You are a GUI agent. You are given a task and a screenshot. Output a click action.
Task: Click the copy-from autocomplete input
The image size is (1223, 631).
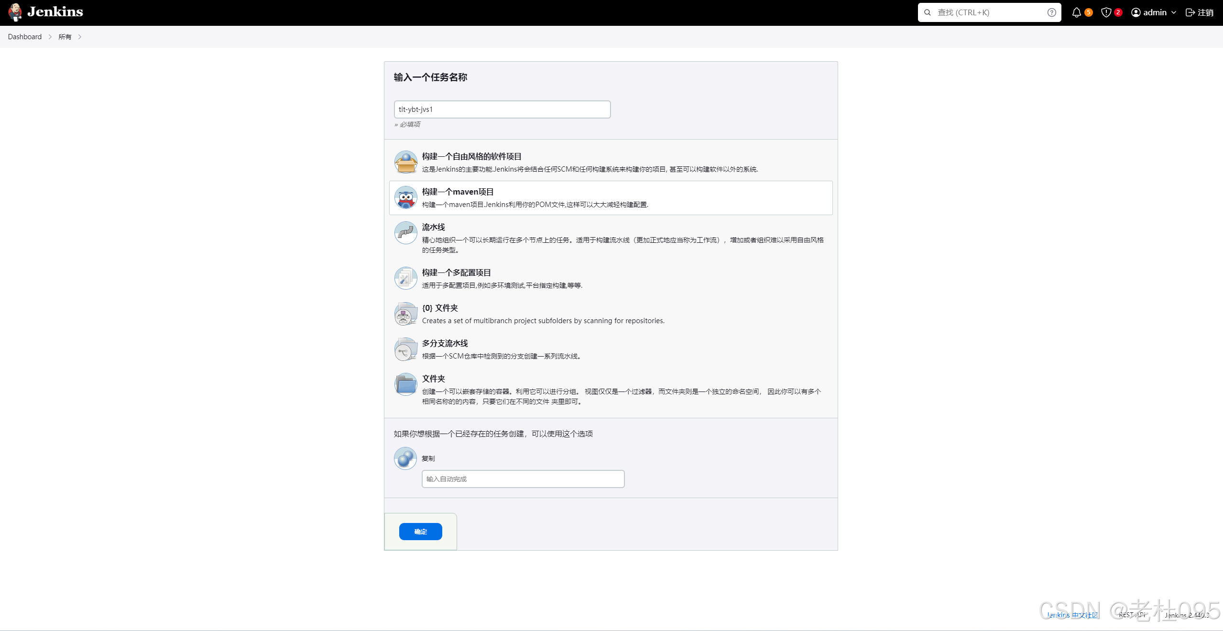[x=523, y=479]
